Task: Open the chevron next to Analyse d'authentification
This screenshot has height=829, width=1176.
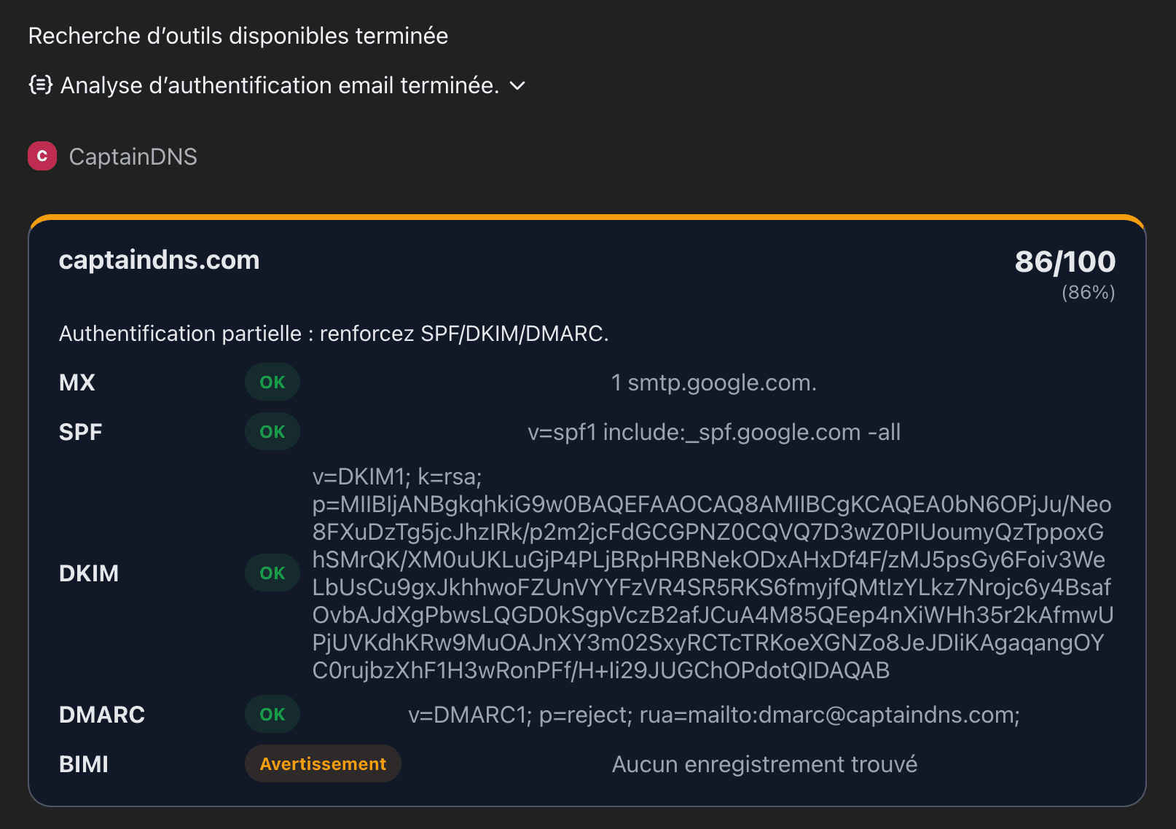Action: pos(517,85)
